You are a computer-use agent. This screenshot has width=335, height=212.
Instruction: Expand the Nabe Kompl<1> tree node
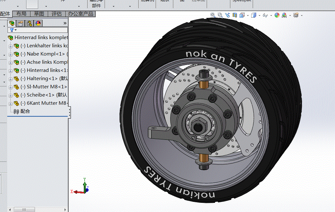click(x=10, y=54)
